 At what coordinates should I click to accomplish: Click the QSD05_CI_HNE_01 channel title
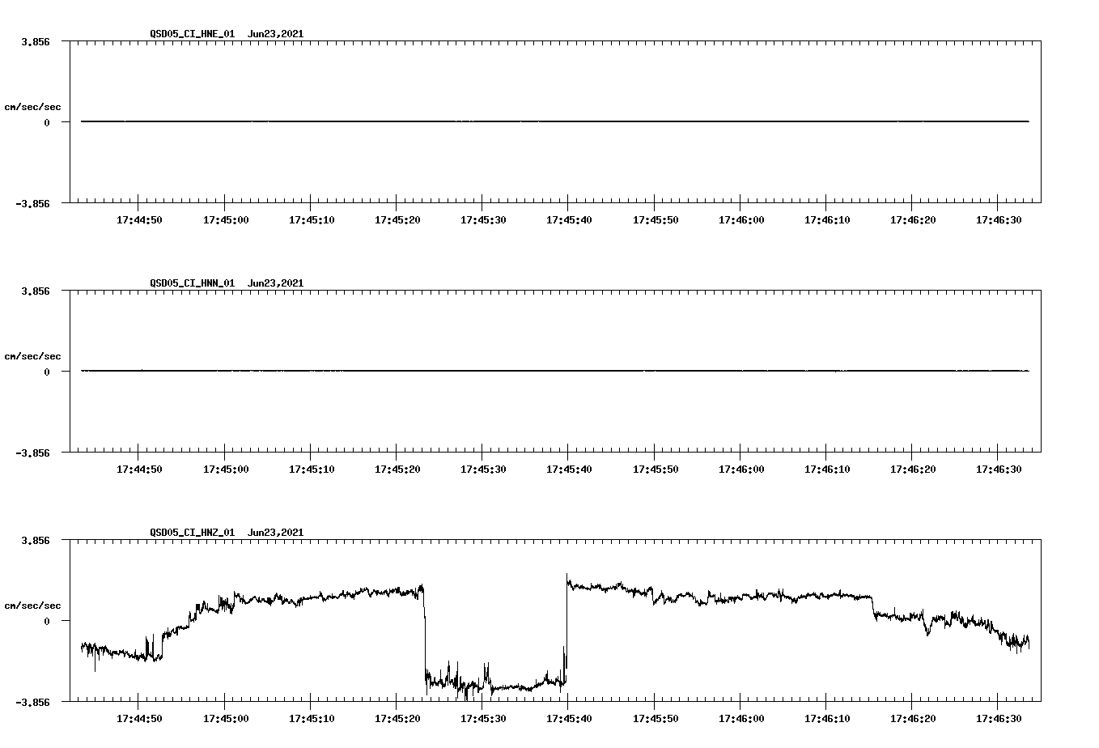pyautogui.click(x=193, y=34)
